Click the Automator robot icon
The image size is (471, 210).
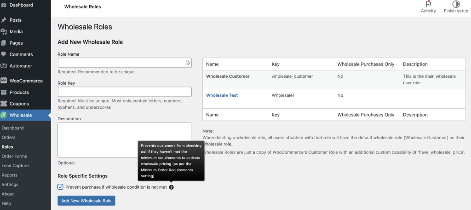coord(4,66)
